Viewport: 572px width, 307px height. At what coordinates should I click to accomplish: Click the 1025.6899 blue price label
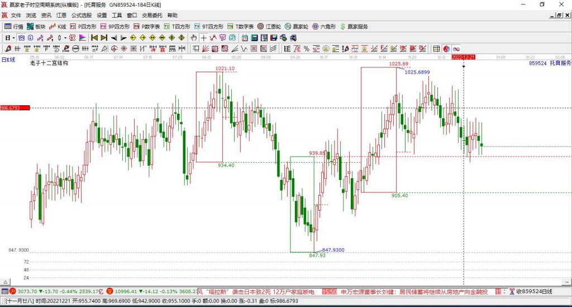click(x=417, y=72)
